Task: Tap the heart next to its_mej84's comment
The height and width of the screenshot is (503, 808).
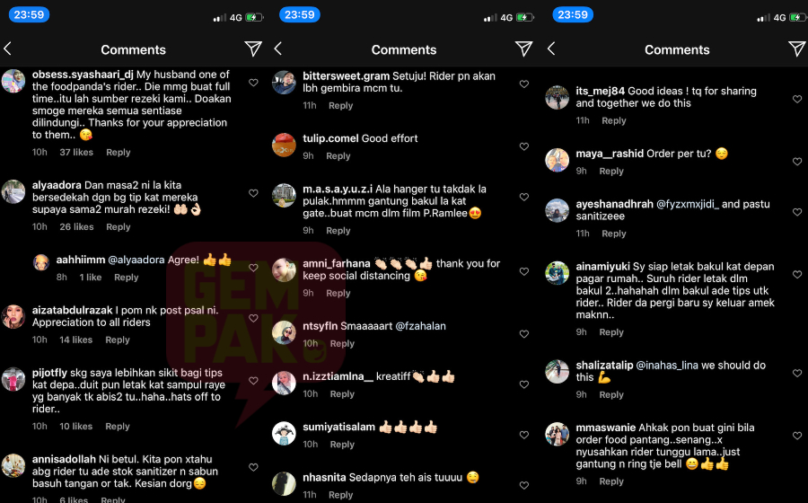Action: pos(797,99)
